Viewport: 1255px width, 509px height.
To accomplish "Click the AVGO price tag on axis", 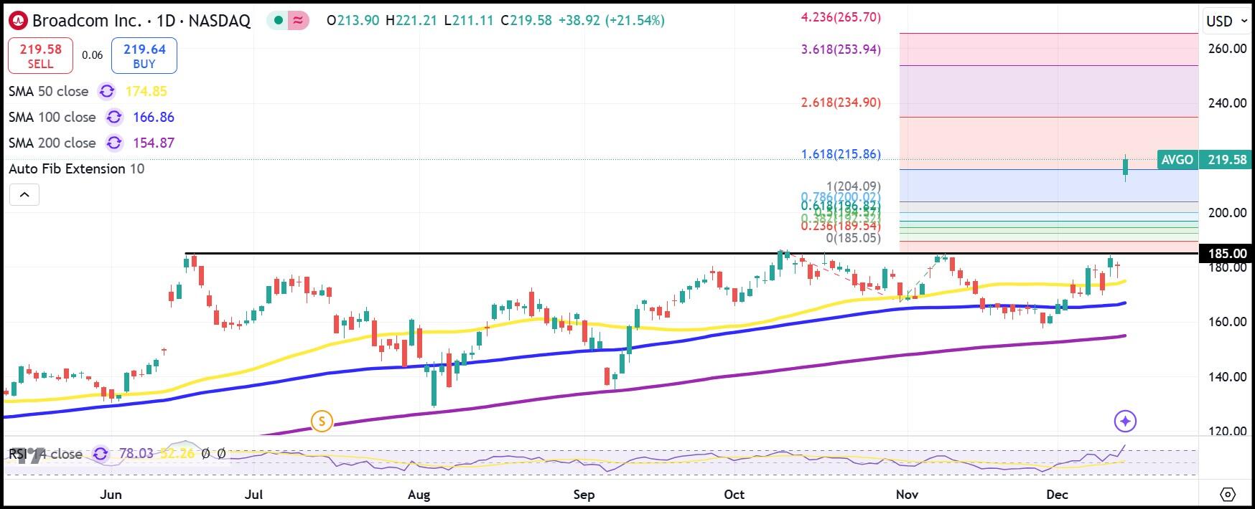I will point(1177,159).
